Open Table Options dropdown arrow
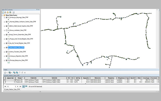This screenshot has height=101, width=161. pos(7,73)
